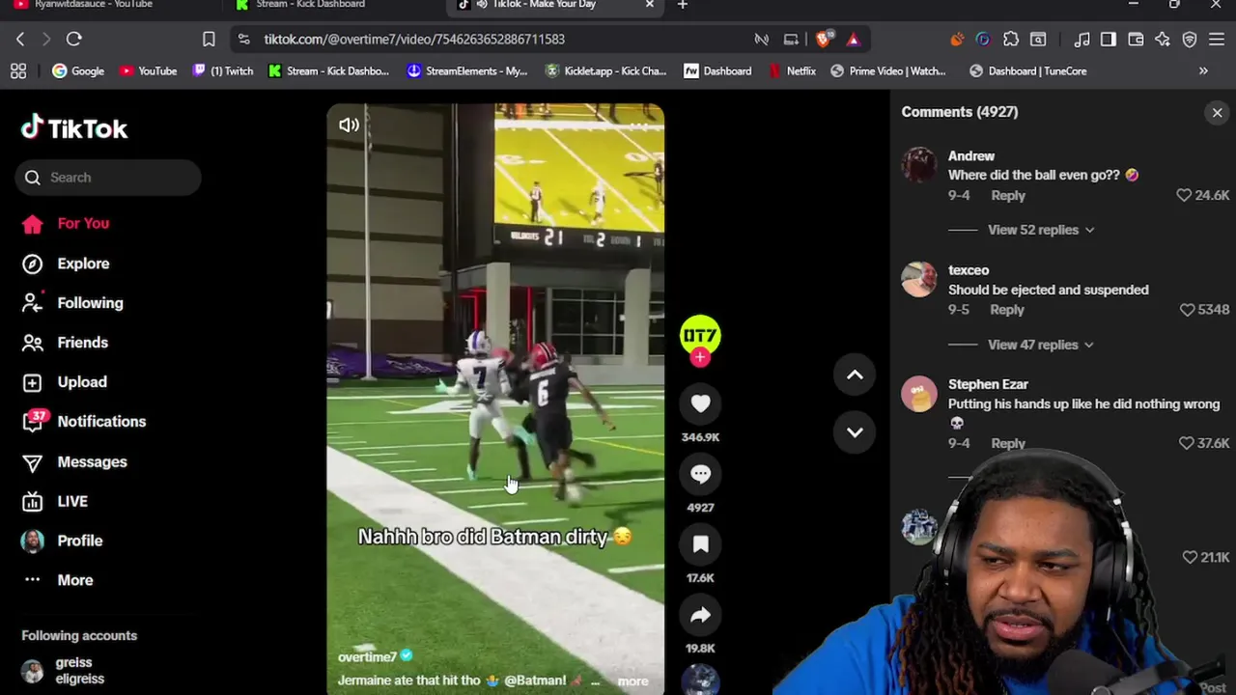Like the video with the heart icon

(700, 403)
